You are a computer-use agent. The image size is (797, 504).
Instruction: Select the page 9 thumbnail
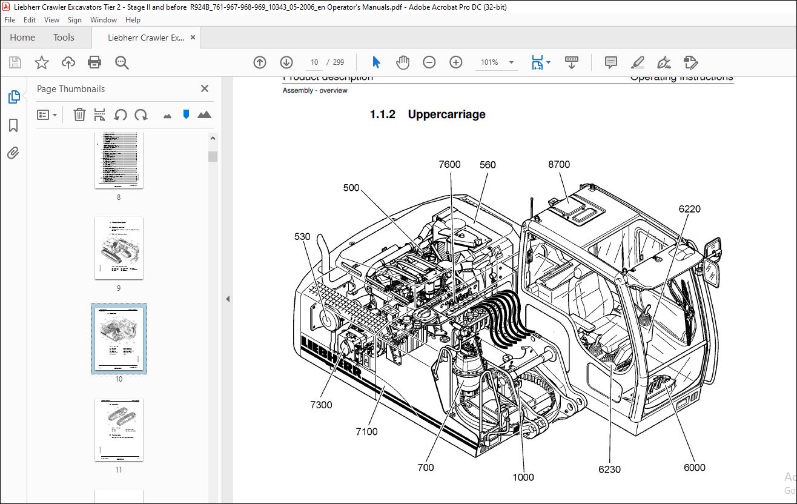pyautogui.click(x=119, y=248)
